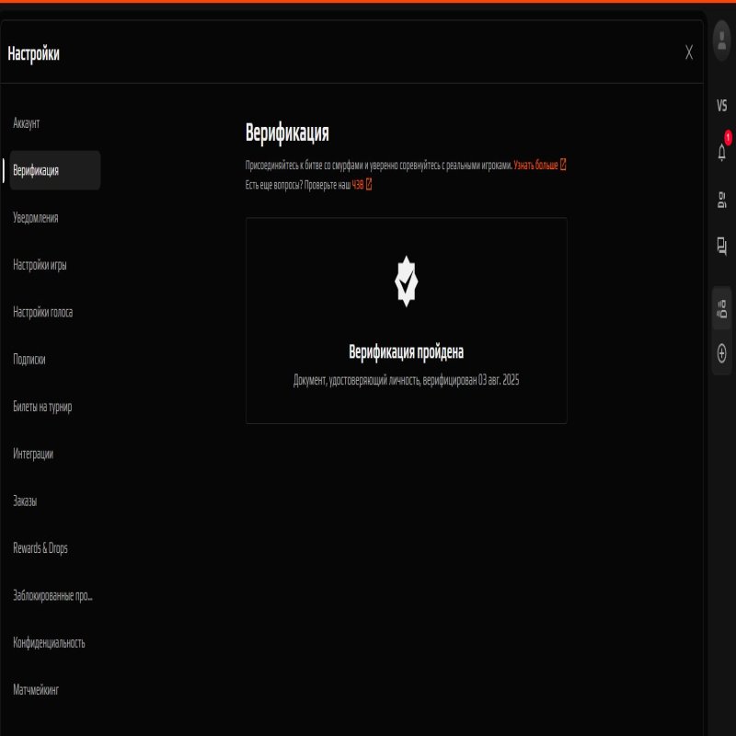Click the highlighted party icon in sidebar
This screenshot has height=736, width=736.
[722, 308]
